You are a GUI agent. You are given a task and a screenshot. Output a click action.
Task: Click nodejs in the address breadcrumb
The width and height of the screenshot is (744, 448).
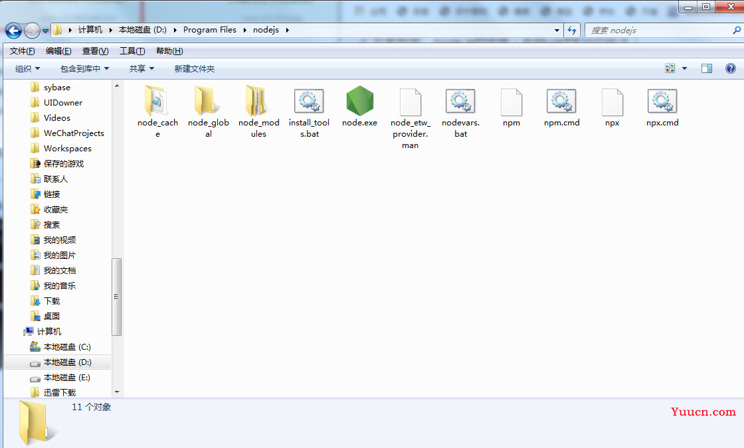coord(266,30)
